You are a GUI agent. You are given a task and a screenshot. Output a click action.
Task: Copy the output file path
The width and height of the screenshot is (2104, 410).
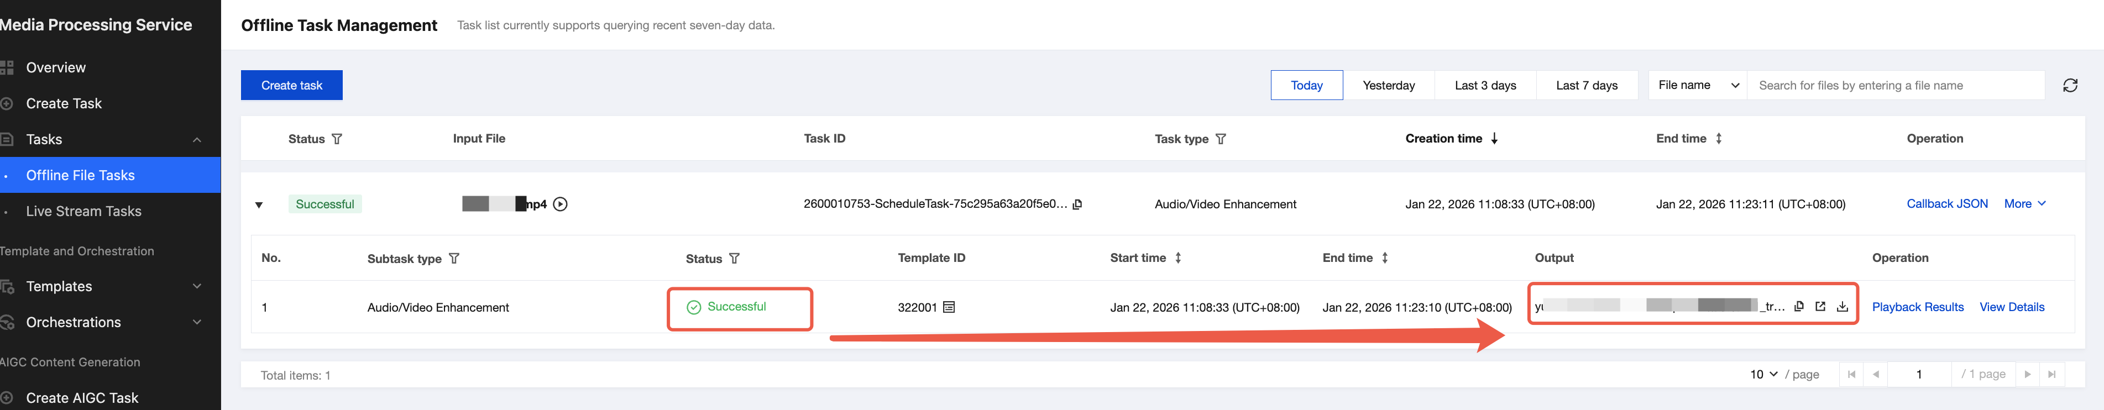point(1798,306)
